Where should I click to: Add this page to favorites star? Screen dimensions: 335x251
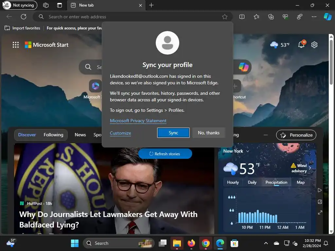(224, 17)
